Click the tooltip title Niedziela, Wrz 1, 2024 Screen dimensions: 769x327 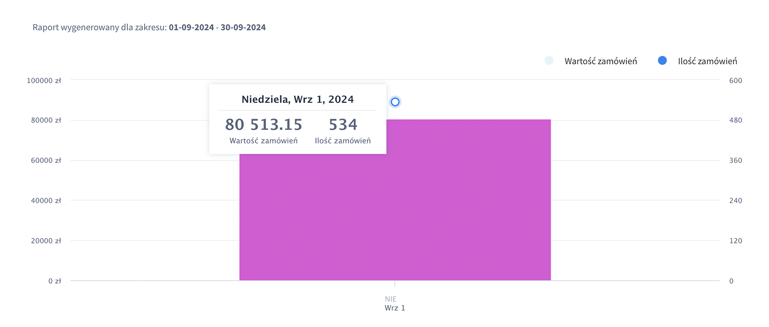click(x=298, y=100)
